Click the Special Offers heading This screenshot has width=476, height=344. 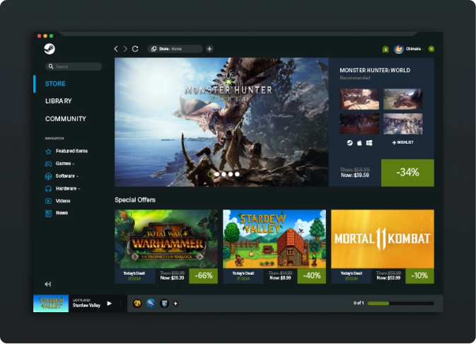pyautogui.click(x=135, y=200)
